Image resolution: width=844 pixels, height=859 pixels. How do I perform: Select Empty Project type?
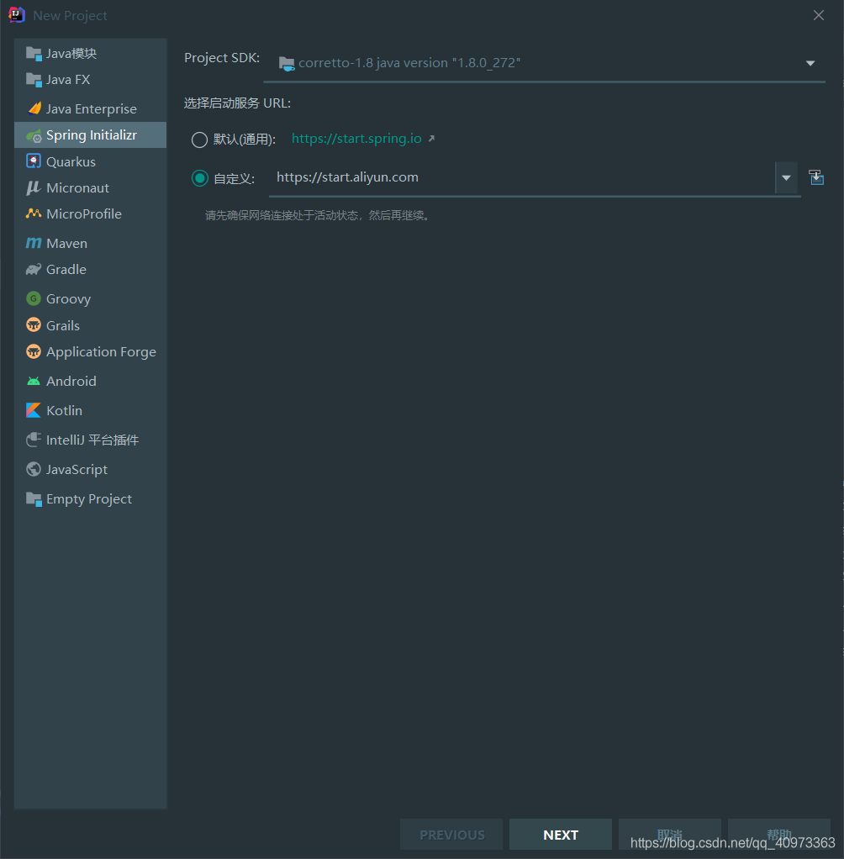(x=91, y=499)
